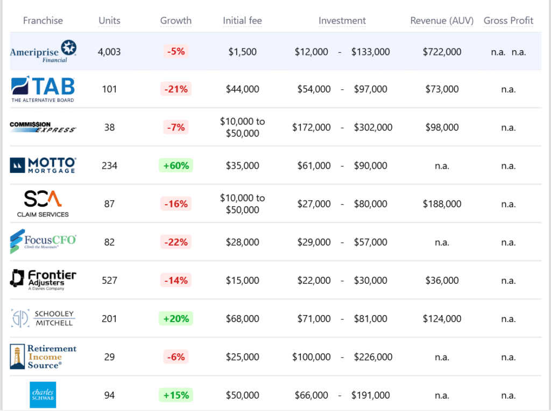Click the $191,000 maximum investment value
This screenshot has width=551, height=411.
371,395
